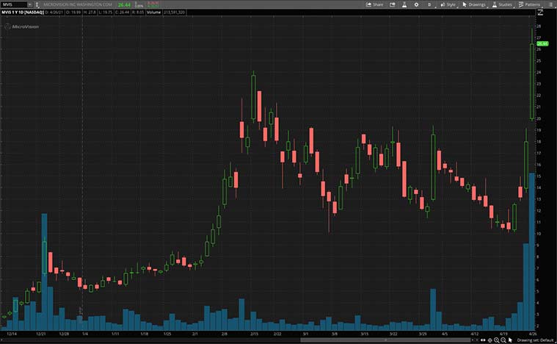Click the company name text in top bar
This screenshot has height=344, width=557.
pos(78,4)
